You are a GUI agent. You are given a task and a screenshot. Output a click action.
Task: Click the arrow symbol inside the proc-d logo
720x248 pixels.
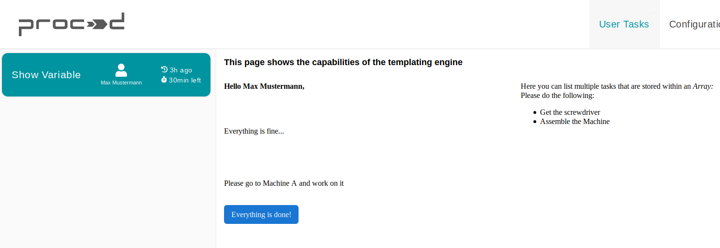point(98,25)
